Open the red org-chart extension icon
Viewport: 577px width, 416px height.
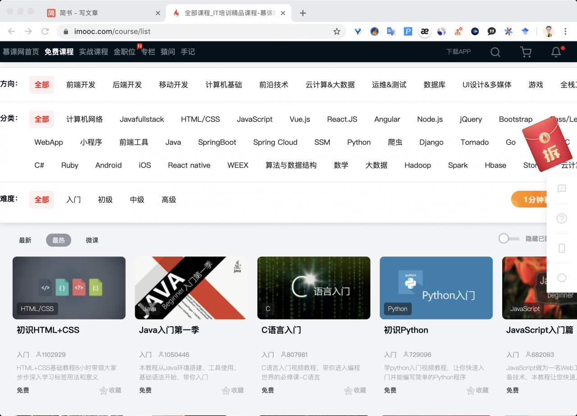tap(458, 31)
